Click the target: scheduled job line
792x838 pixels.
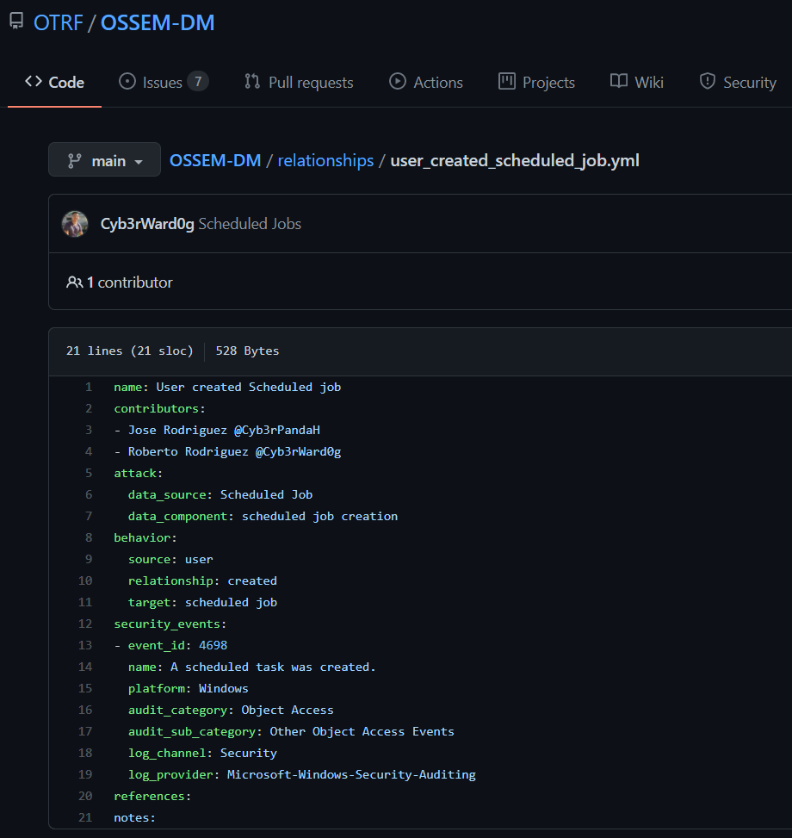coord(202,602)
